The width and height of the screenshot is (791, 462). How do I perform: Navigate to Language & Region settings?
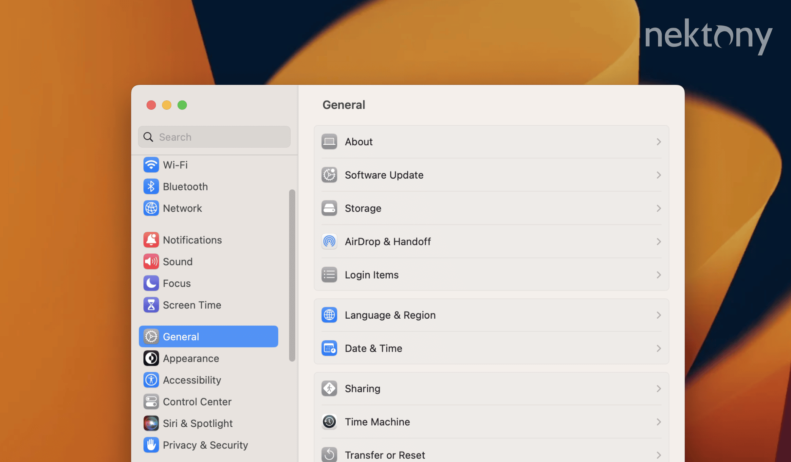coord(491,315)
